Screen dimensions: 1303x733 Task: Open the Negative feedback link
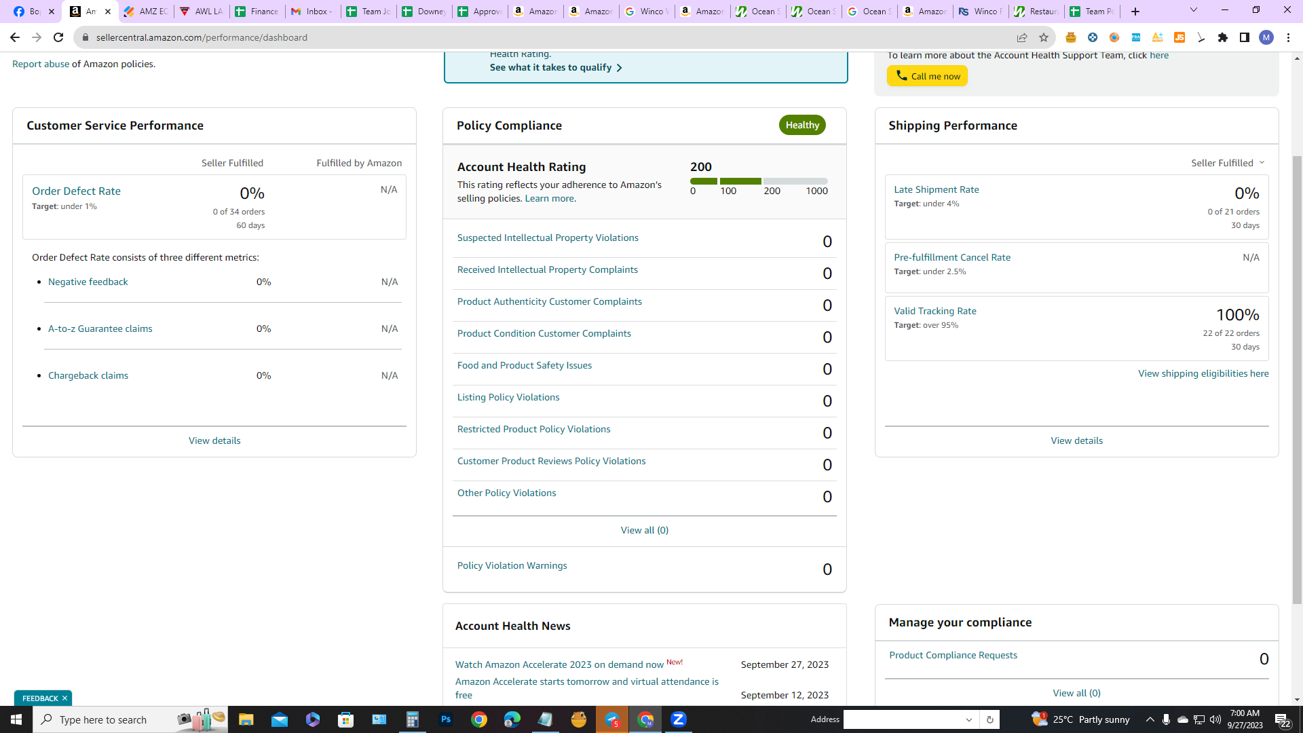(88, 282)
